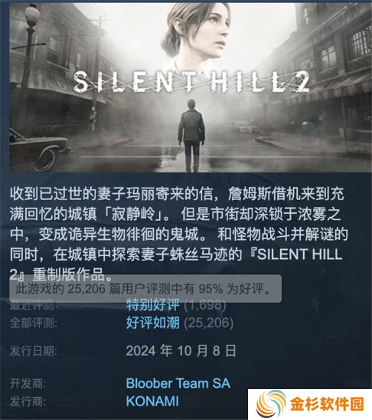Open the 特别好评 recent reviews link
Viewport: 372px width, 420px height.
pyautogui.click(x=153, y=305)
